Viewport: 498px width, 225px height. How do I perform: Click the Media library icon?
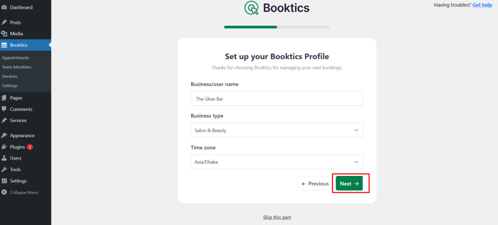pyautogui.click(x=4, y=34)
